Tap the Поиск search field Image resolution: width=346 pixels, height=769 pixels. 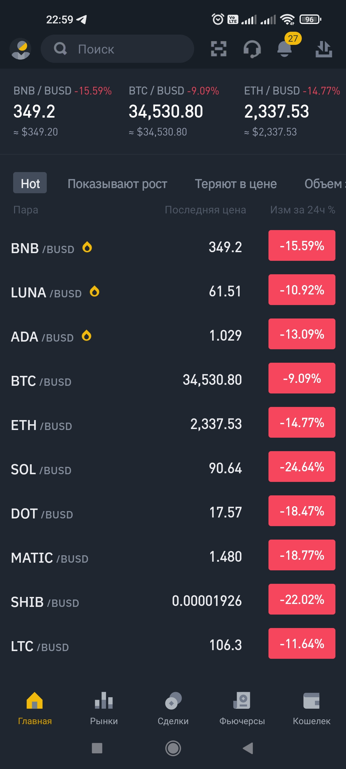click(x=117, y=49)
